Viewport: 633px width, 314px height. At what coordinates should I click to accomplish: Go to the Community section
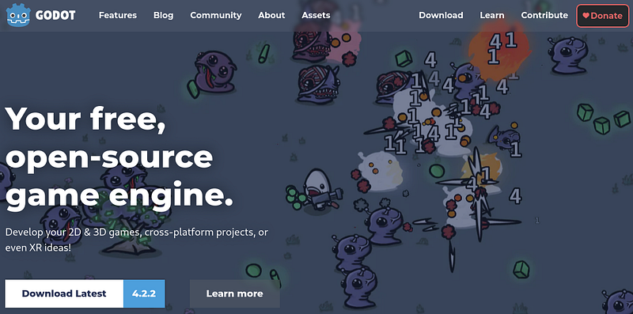point(216,15)
